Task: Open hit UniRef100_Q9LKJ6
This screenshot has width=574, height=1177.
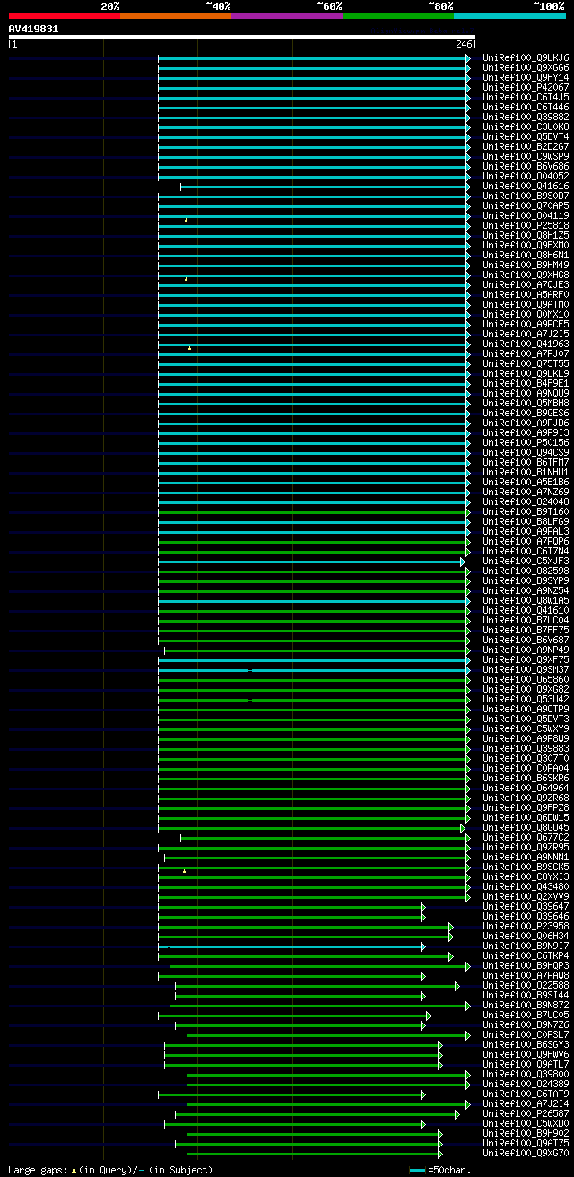Action: pos(526,57)
